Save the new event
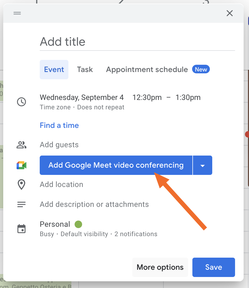The image size is (249, 288). pyautogui.click(x=214, y=267)
